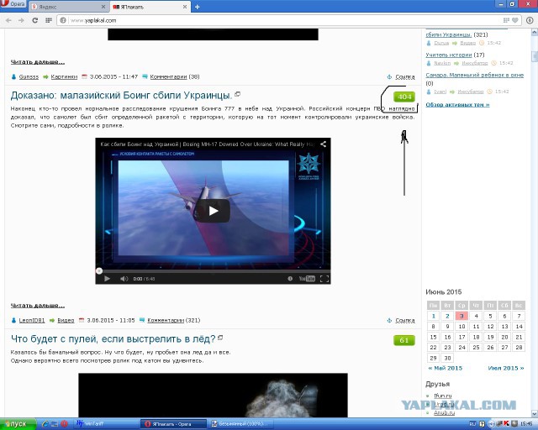Open the Opera menu button
Screen dimensions: 538x430
(x=13, y=5)
